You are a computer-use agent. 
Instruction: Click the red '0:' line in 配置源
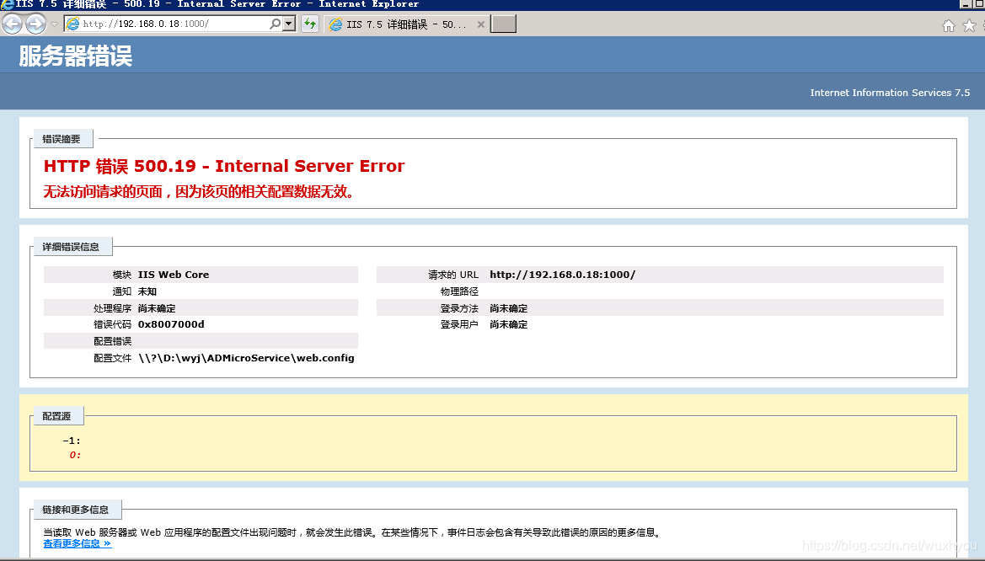75,455
